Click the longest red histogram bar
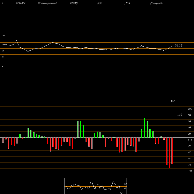194x194 pixels. pyautogui.click(x=170, y=153)
